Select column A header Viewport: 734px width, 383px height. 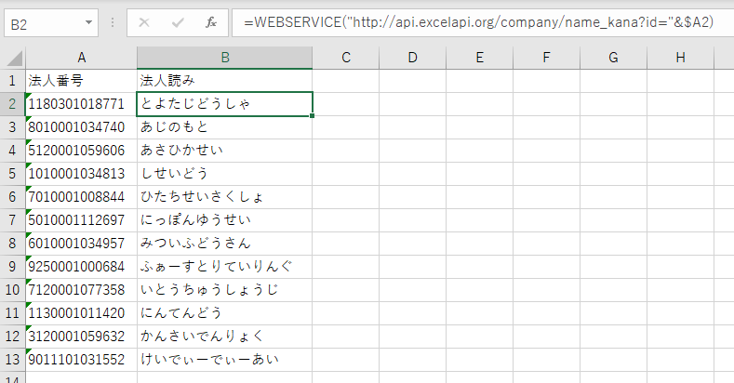tap(82, 58)
